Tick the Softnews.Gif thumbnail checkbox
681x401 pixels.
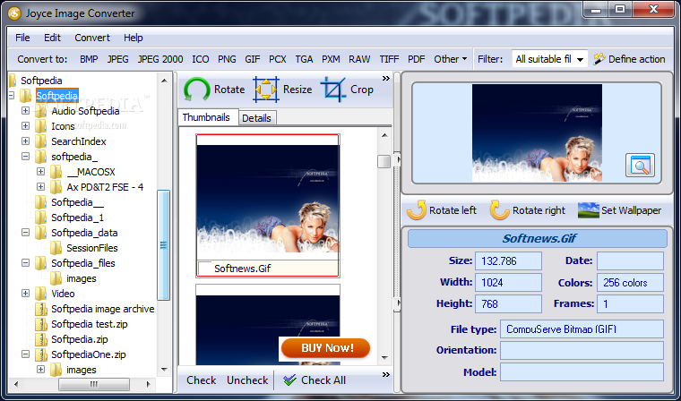click(205, 269)
